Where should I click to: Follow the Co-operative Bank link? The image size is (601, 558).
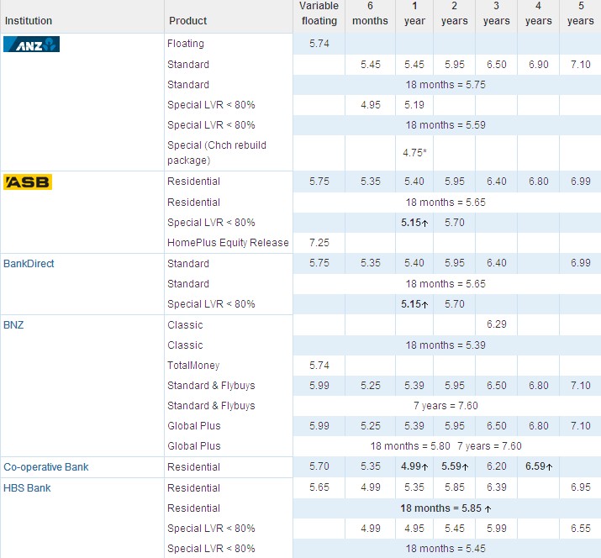tap(46, 467)
